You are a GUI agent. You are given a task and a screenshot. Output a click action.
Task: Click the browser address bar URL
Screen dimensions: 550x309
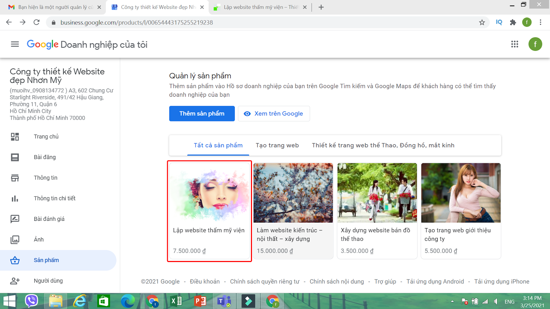[x=137, y=22]
